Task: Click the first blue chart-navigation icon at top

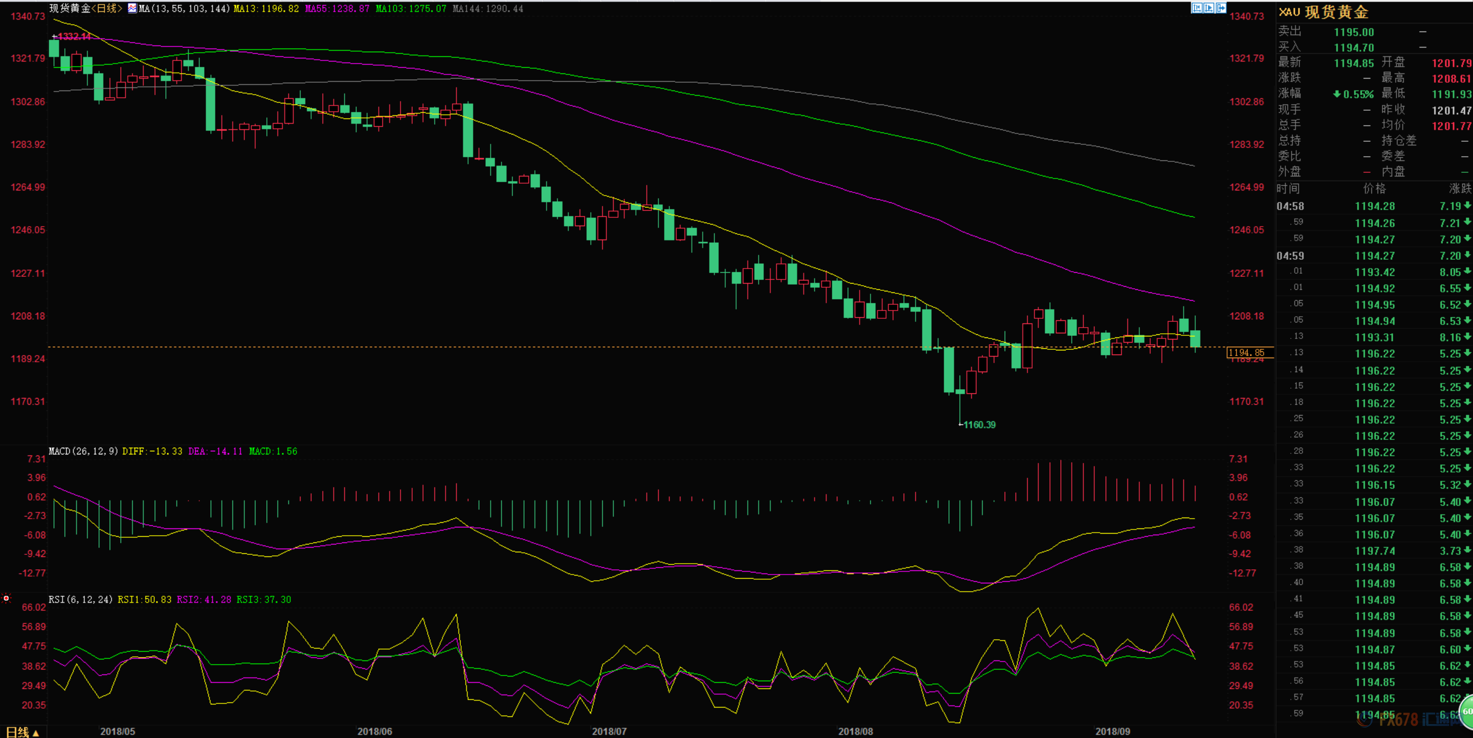Action: [x=1197, y=8]
